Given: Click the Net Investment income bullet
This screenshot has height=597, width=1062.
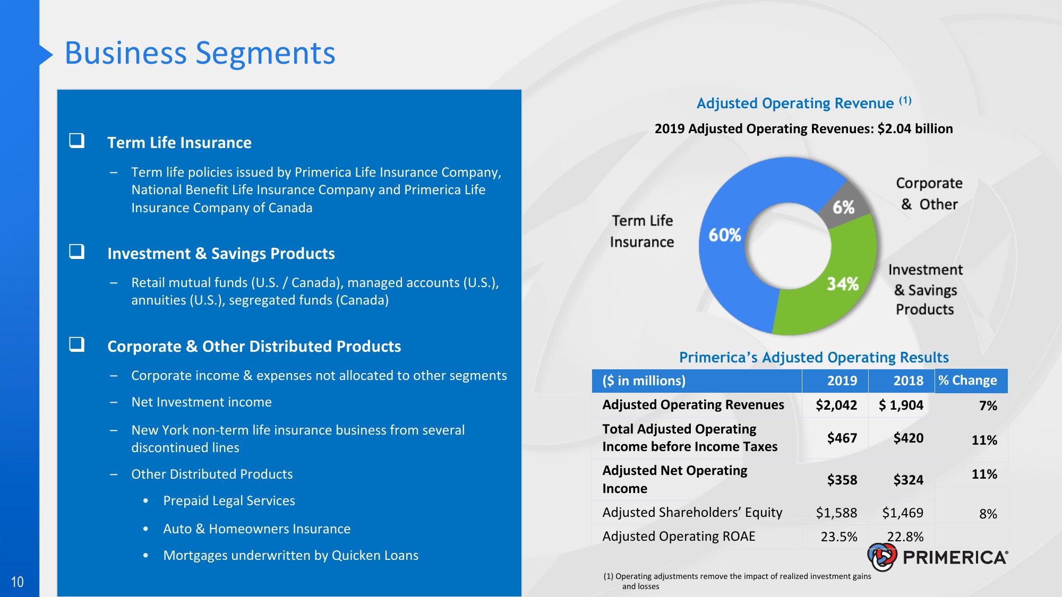Looking at the screenshot, I should pyautogui.click(x=202, y=402).
